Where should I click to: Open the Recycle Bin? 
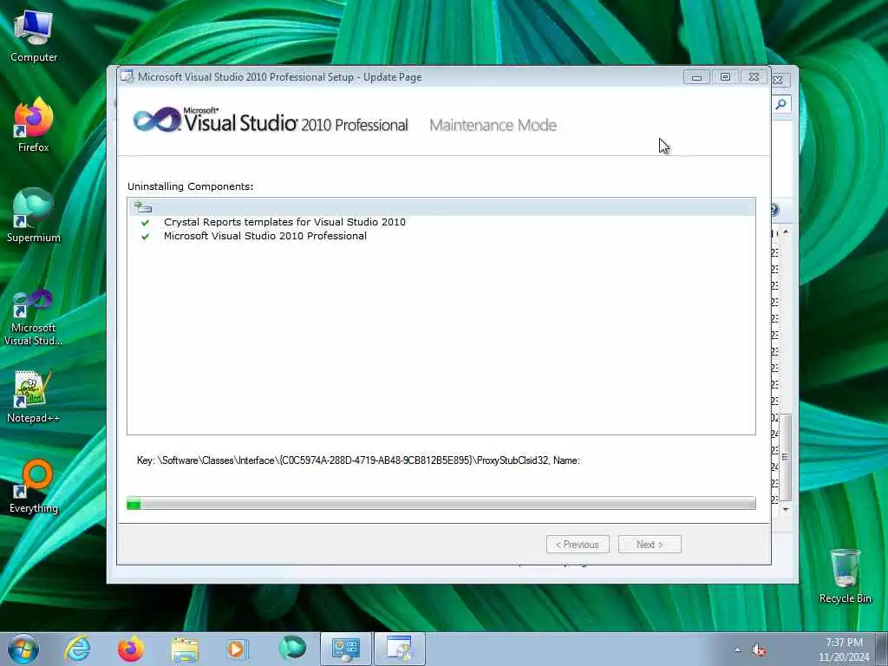click(x=845, y=576)
